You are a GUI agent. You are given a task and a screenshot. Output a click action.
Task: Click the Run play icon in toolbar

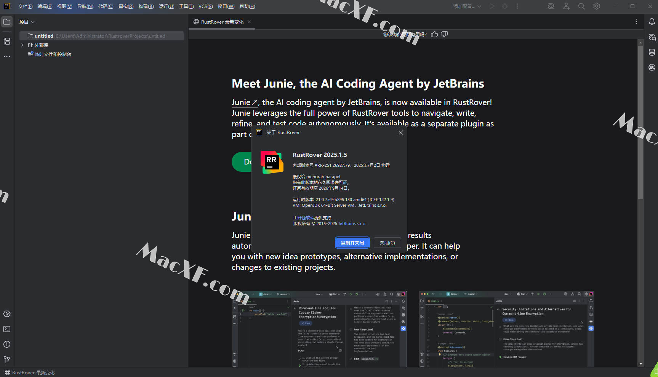coord(492,6)
